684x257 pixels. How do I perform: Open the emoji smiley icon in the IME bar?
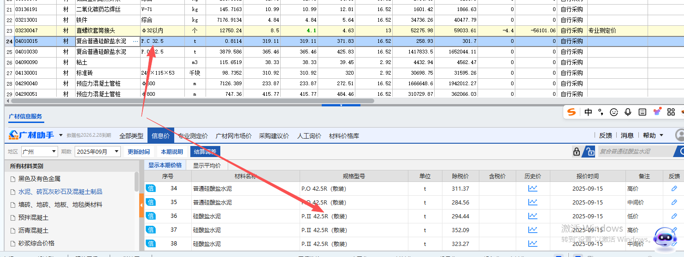pyautogui.click(x=614, y=112)
